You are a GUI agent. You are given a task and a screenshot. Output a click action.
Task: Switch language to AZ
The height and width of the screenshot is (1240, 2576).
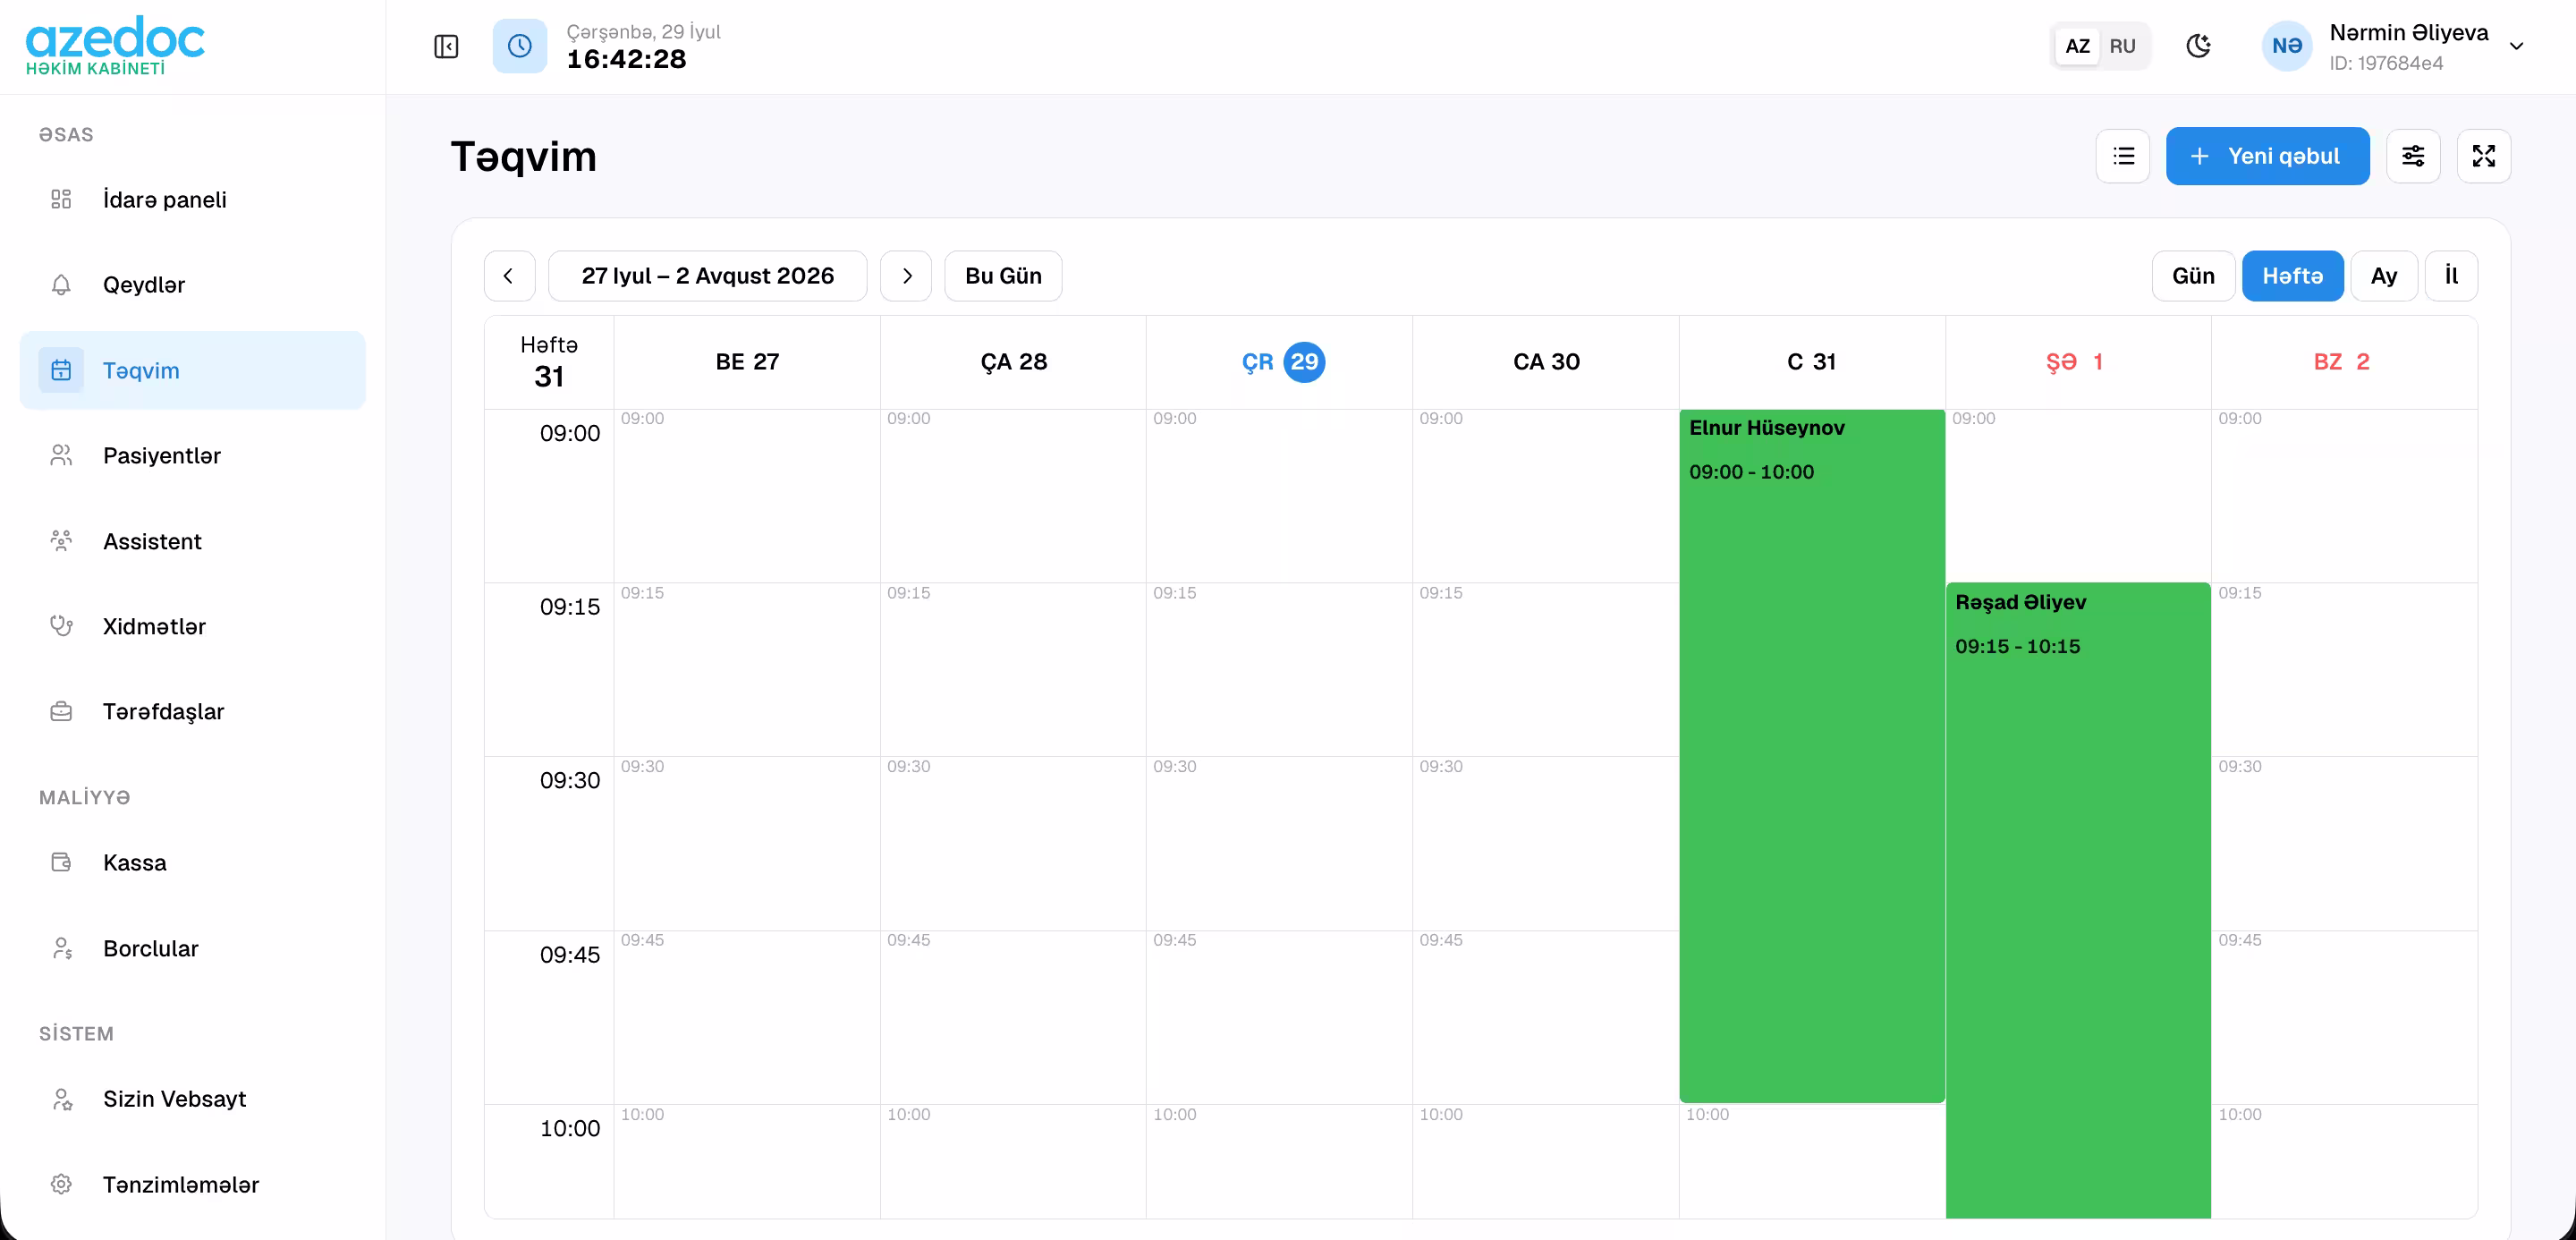tap(2077, 46)
